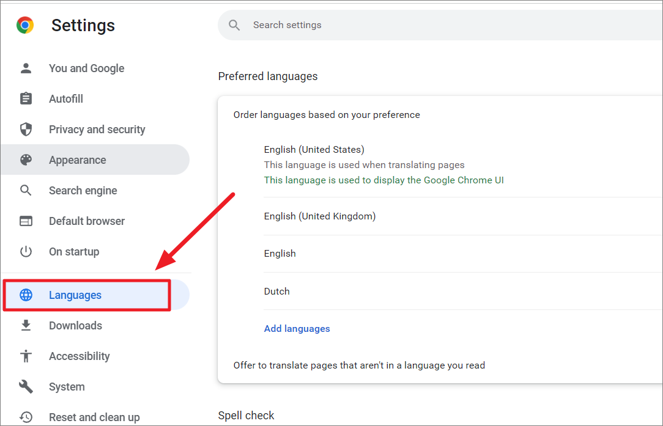The height and width of the screenshot is (426, 663).
Task: Click 'Order languages based on your preference' text
Action: tap(327, 115)
